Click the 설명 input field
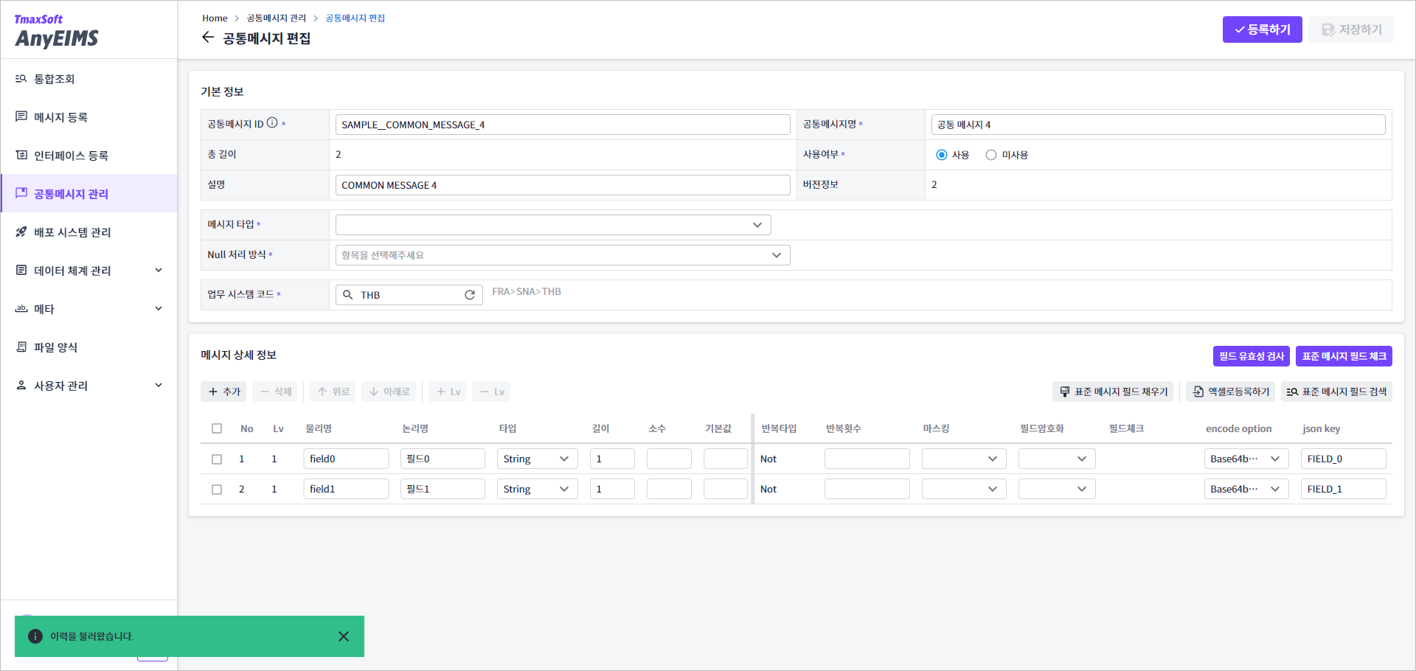 (x=563, y=185)
